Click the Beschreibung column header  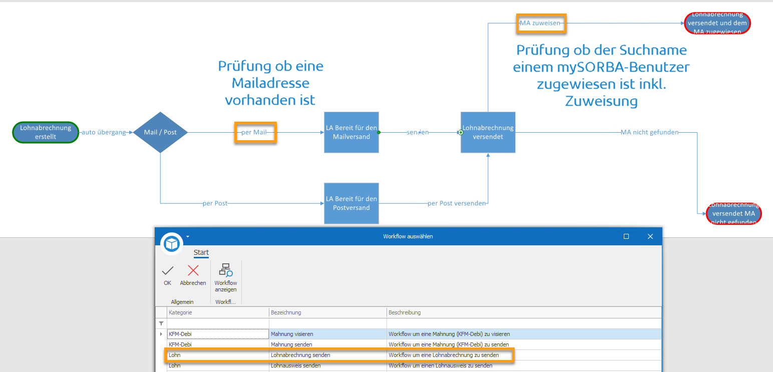(523, 312)
